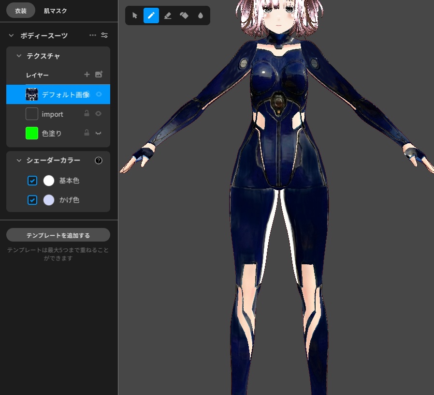Open シェーダーカラー help question icon
Viewport: 434px width, 395px height.
99,161
